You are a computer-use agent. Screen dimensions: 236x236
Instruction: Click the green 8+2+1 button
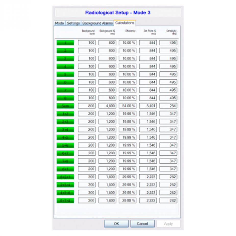(x=65, y=177)
